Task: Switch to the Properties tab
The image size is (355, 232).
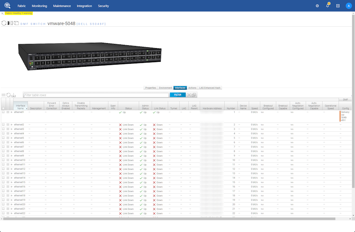Action: click(150, 88)
